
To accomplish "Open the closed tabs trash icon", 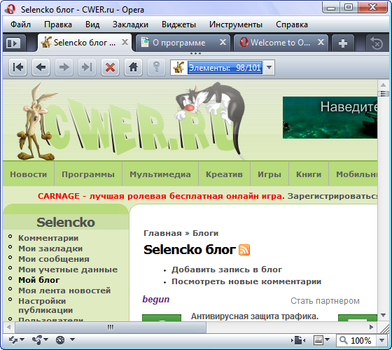I will pos(377,43).
